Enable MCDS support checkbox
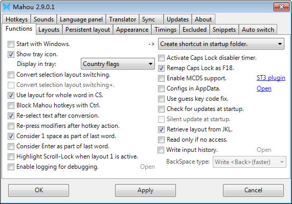292x204 pixels. 161,79
